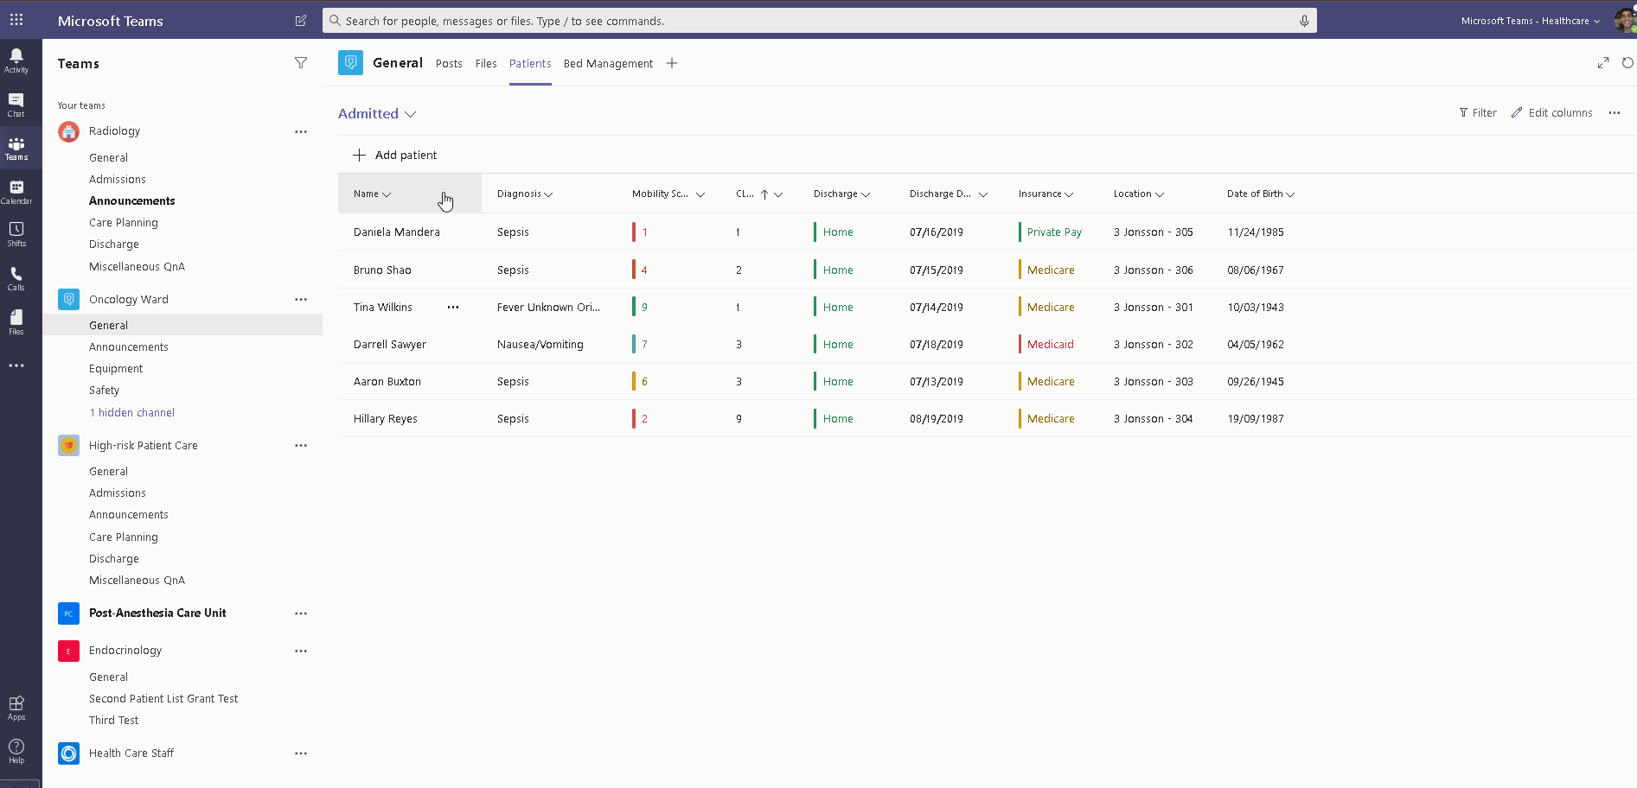Switch to the Files tab

[x=486, y=63]
